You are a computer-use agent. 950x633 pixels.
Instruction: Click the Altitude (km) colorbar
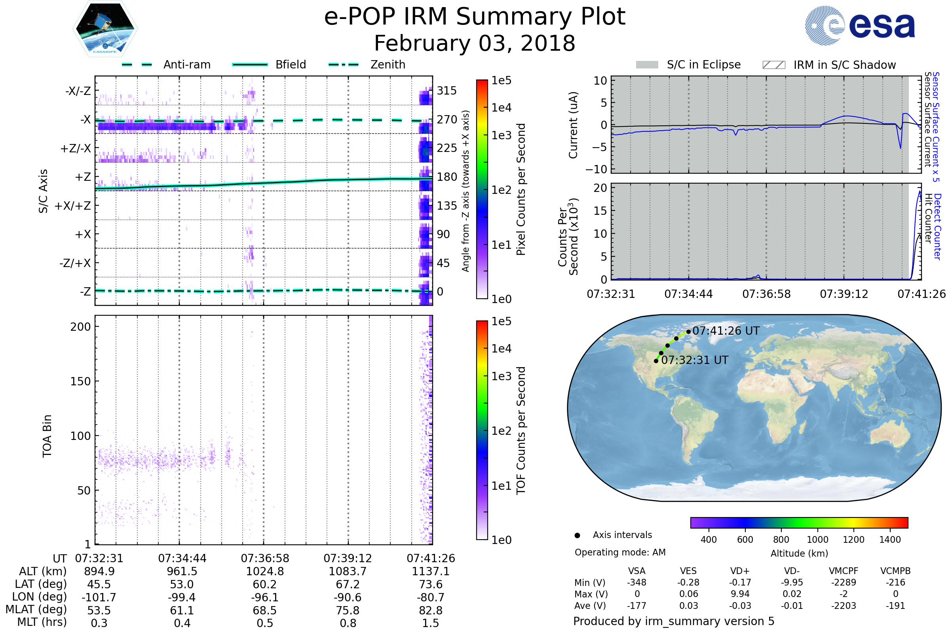point(799,522)
